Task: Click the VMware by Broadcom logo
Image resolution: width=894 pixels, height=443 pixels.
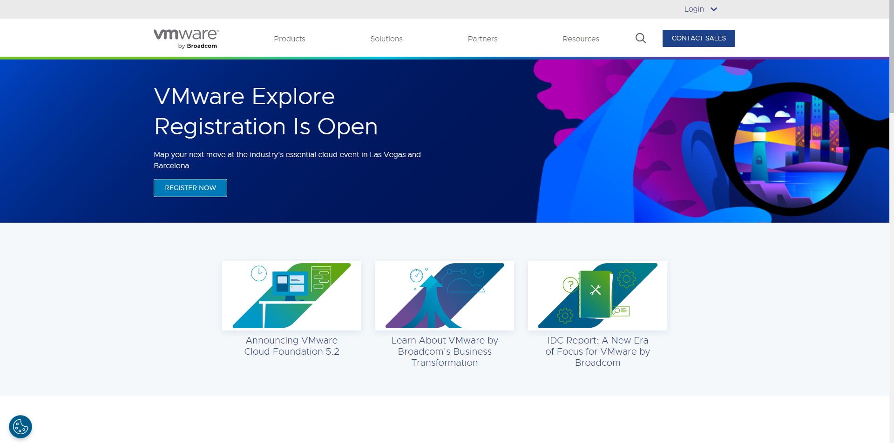Action: tap(186, 39)
